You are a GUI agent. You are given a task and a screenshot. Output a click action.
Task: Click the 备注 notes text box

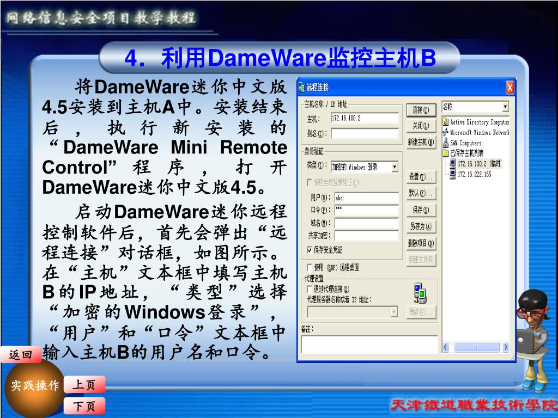369,344
